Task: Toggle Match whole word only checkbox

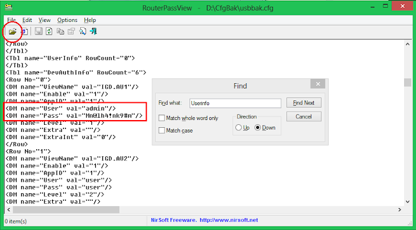Action: pos(162,118)
